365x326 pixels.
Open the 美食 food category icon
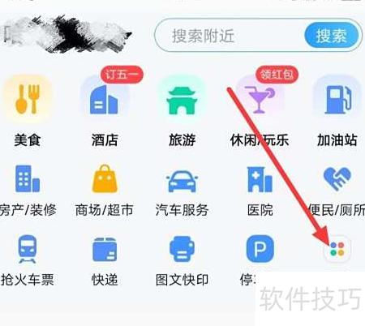pos(28,99)
